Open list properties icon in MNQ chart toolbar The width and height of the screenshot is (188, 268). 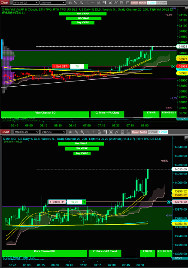pos(128,132)
